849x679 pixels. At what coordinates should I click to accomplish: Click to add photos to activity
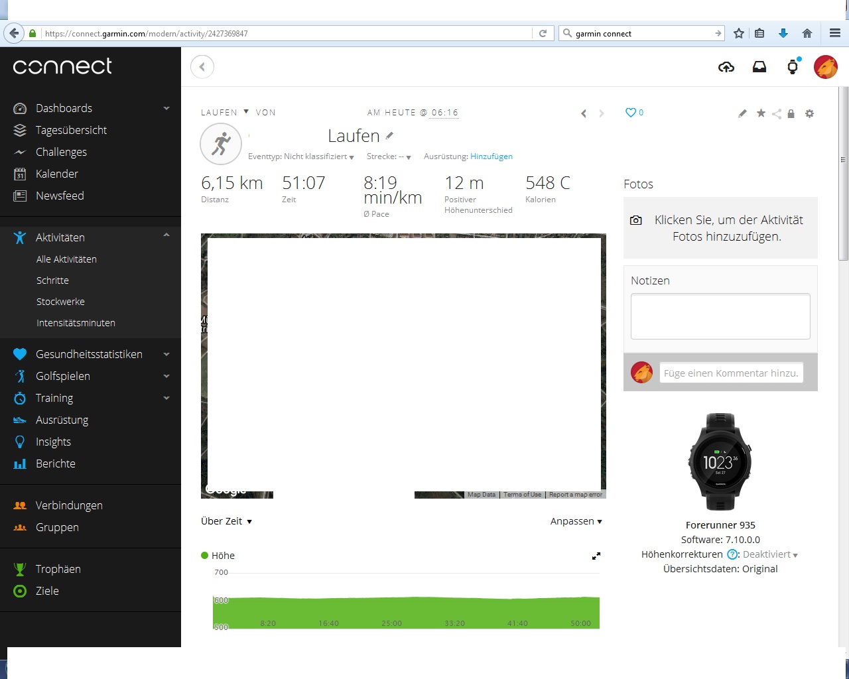pos(720,228)
